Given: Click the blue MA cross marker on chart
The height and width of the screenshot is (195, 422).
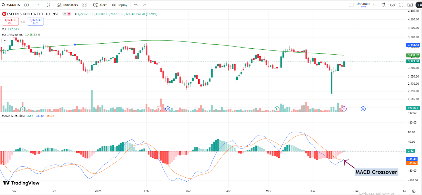Looking at the screenshot, I should coord(75,45).
